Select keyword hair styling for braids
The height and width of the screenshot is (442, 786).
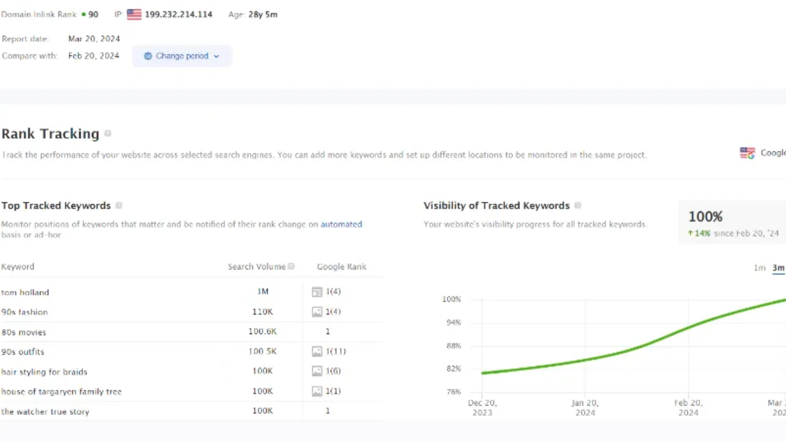44,371
